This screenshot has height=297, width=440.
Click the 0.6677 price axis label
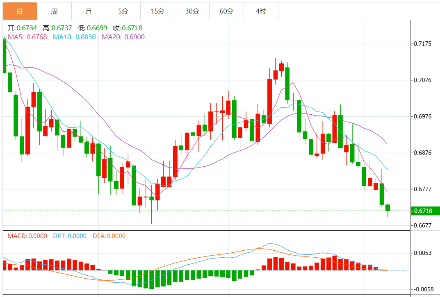[x=423, y=225]
